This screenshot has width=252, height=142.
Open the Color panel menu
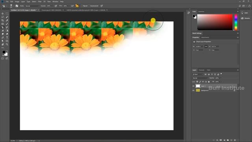(238, 11)
